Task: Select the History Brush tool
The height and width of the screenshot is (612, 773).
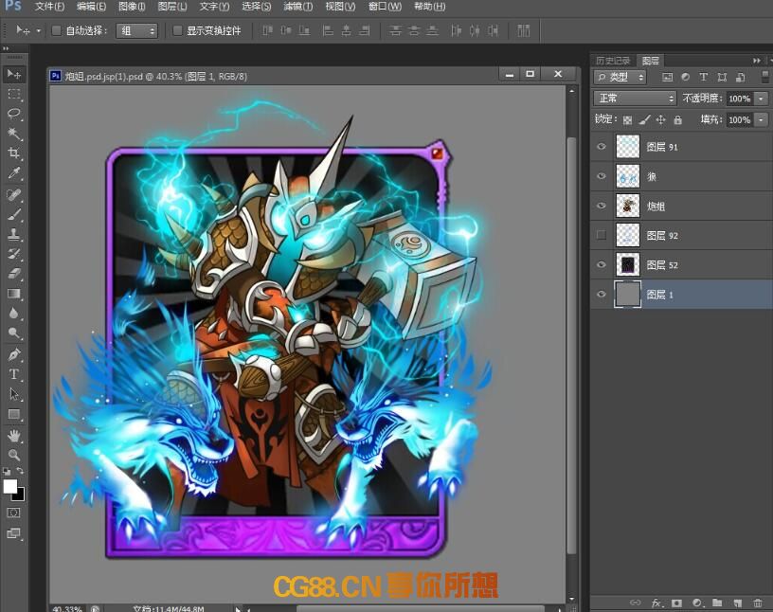Action: tap(14, 254)
